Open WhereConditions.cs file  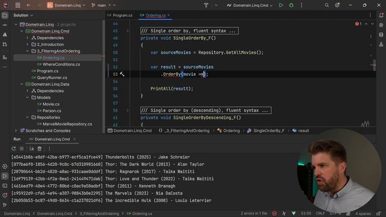(x=61, y=64)
